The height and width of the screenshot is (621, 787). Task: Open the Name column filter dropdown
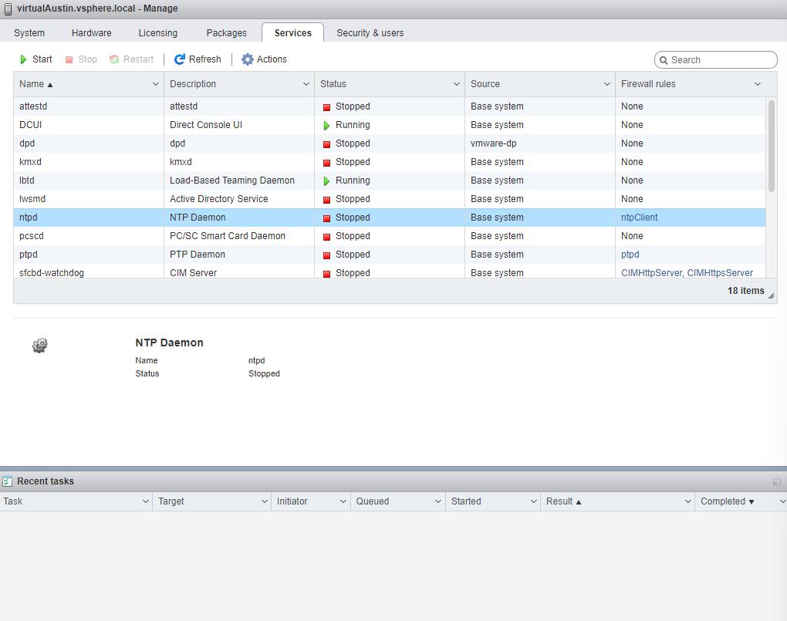(154, 83)
